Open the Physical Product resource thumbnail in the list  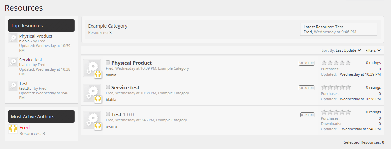pos(92,68)
